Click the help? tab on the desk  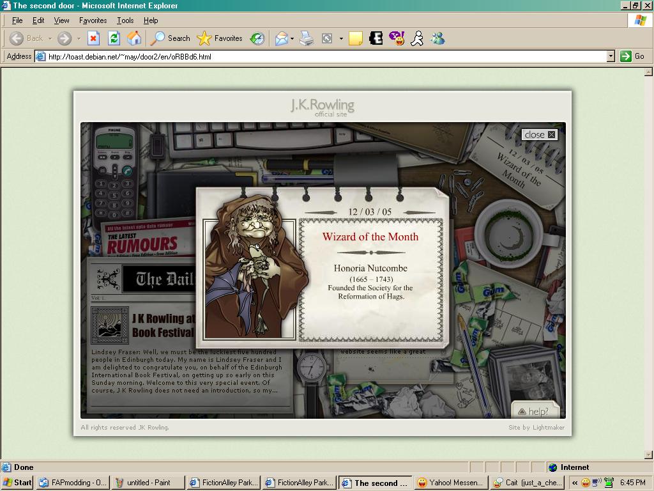[535, 411]
